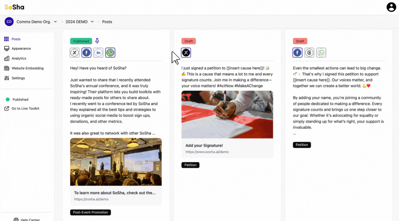Image resolution: width=399 pixels, height=221 pixels.
Task: Click the Posts breadcrumb
Action: tap(107, 22)
